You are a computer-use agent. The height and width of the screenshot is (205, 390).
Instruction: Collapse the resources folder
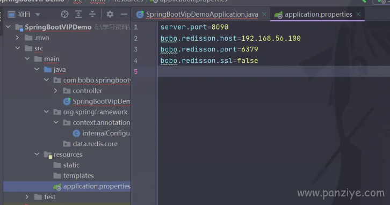coord(37,154)
